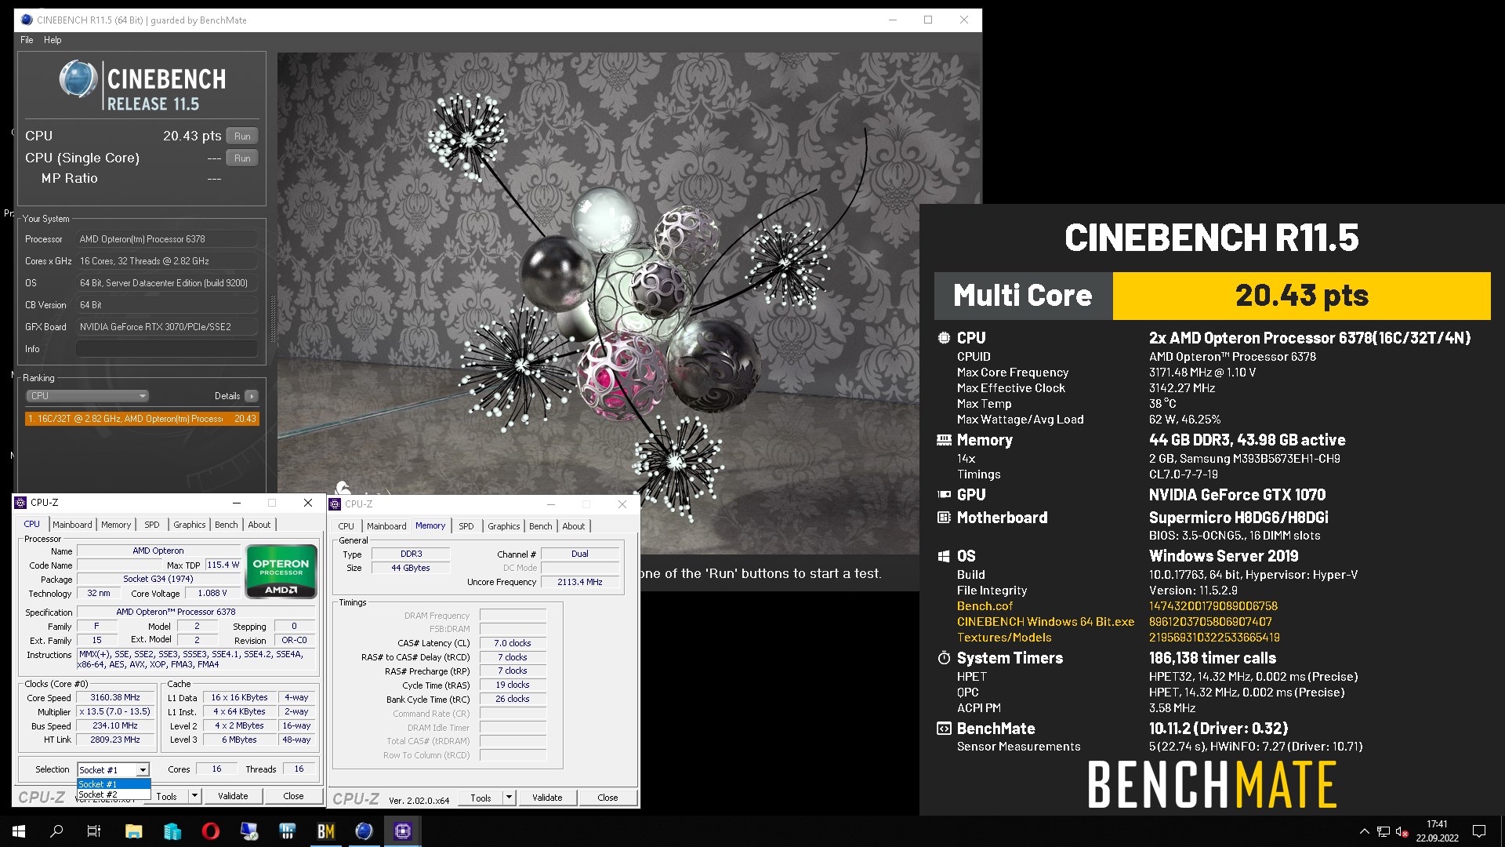Click the Multiplier value x 13.5
This screenshot has width=1505, height=847.
115,711
